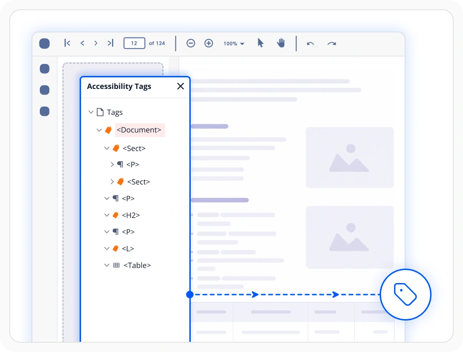The height and width of the screenshot is (352, 463).
Task: Zoom out with the minus icon
Action: [191, 43]
